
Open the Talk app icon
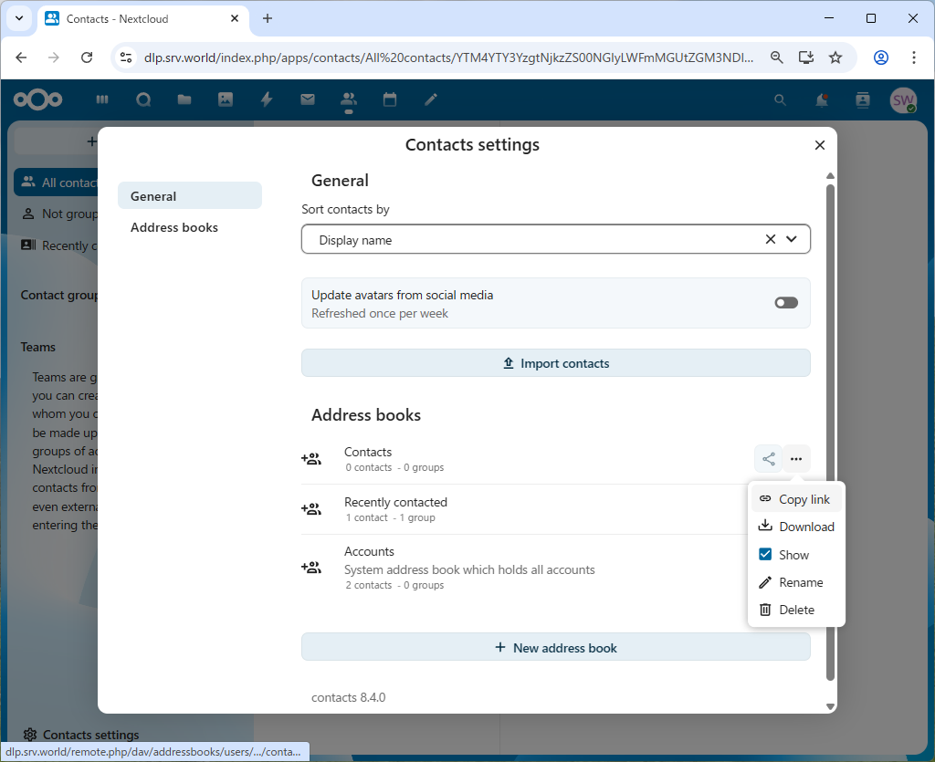[x=143, y=99]
